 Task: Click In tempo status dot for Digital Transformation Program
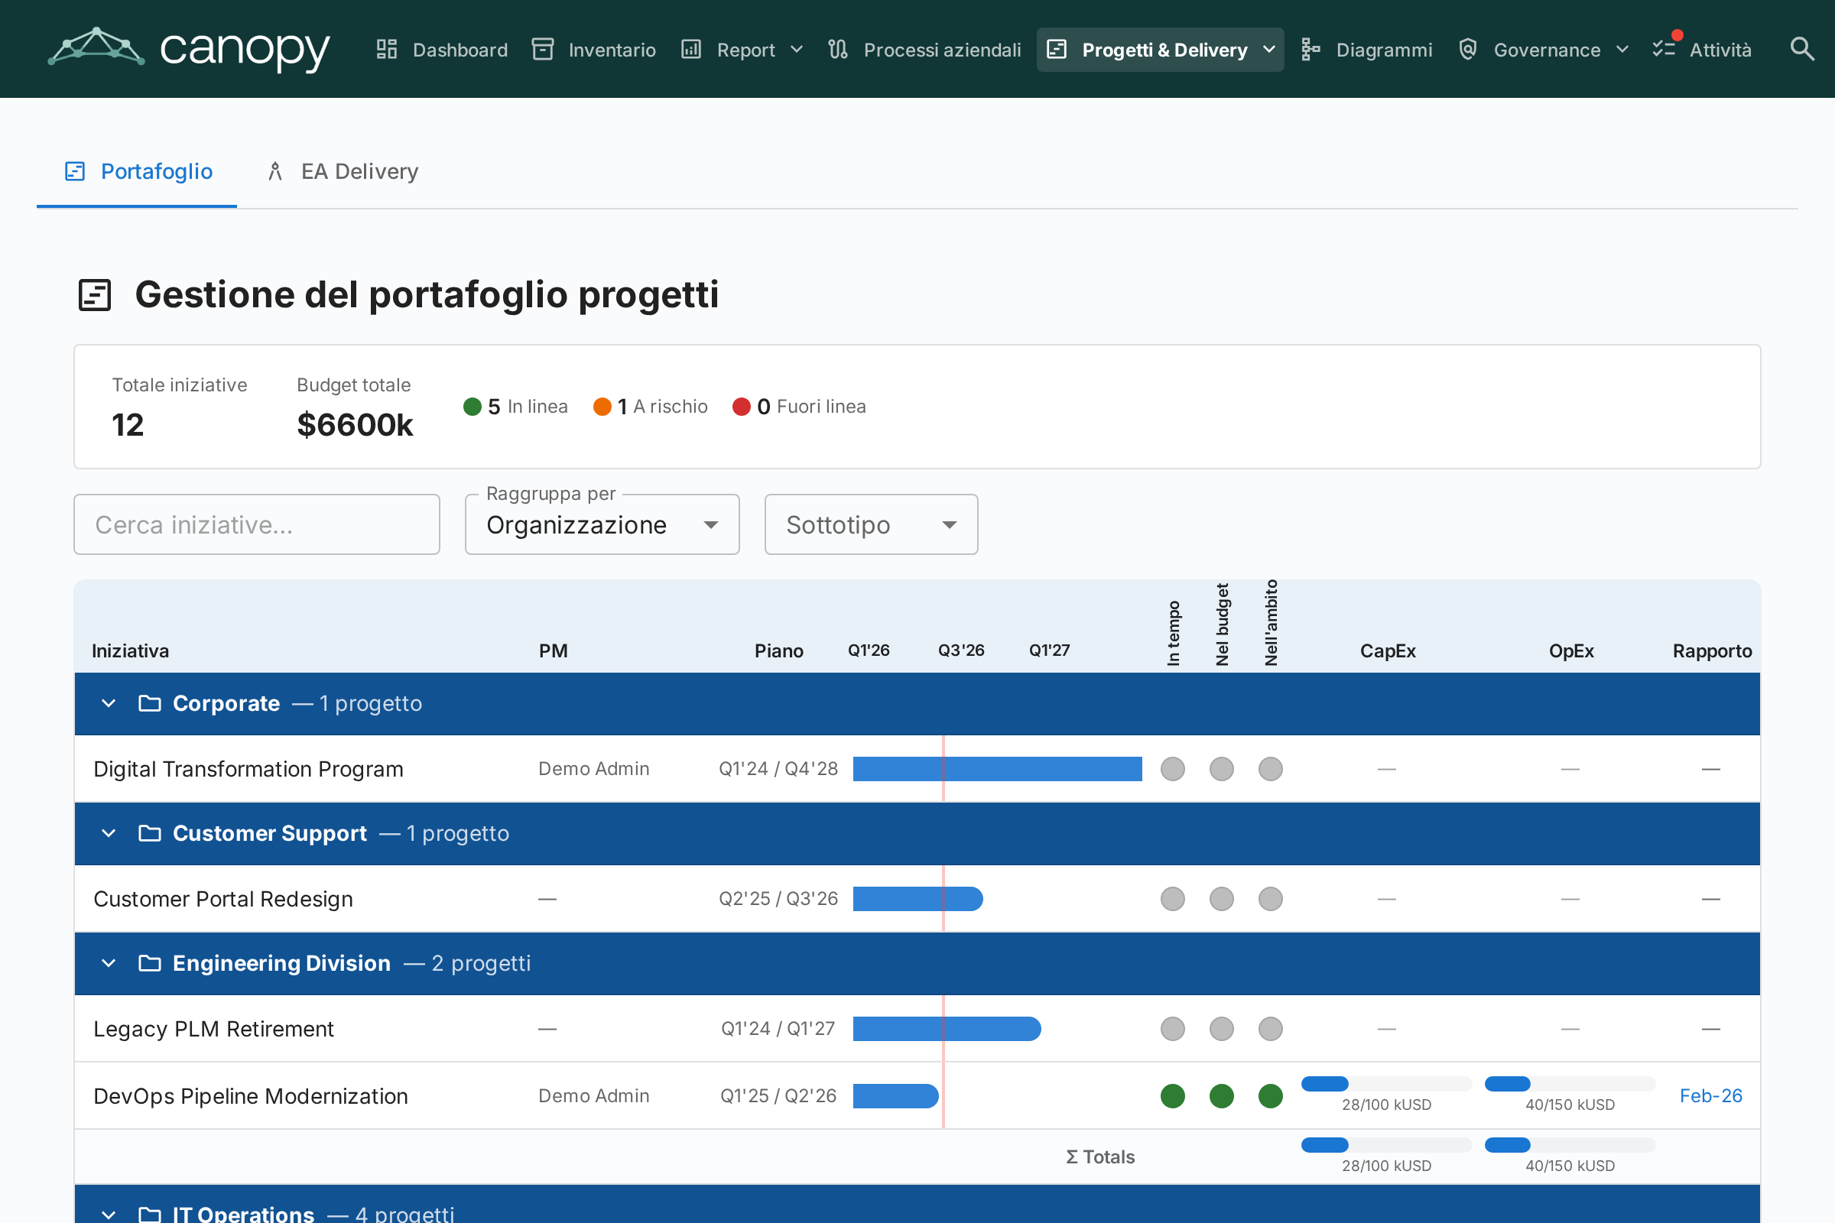tap(1173, 769)
